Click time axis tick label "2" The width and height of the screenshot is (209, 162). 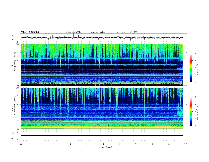(x=54, y=144)
